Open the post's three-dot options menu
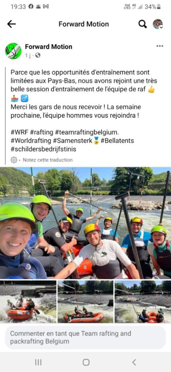This screenshot has width=171, height=372. click(160, 46)
